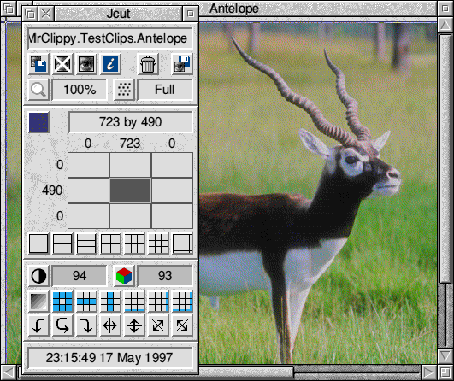
Task: Click the Antelope window down scroll arrow
Action: [445, 355]
